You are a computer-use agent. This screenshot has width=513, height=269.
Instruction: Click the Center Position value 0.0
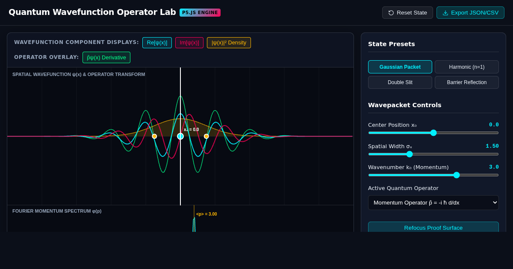coord(494,125)
